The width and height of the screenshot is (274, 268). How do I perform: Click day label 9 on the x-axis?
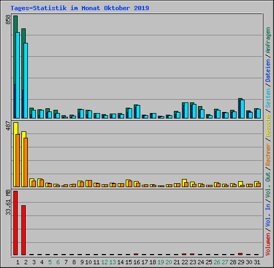tap(82, 262)
